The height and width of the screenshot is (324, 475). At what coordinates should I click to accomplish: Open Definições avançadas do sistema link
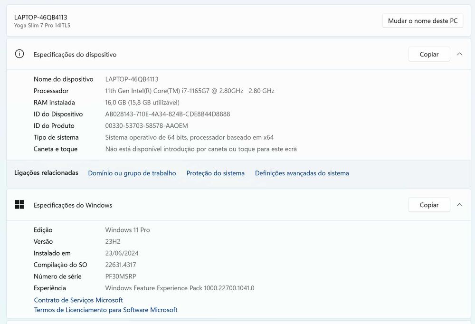(302, 173)
